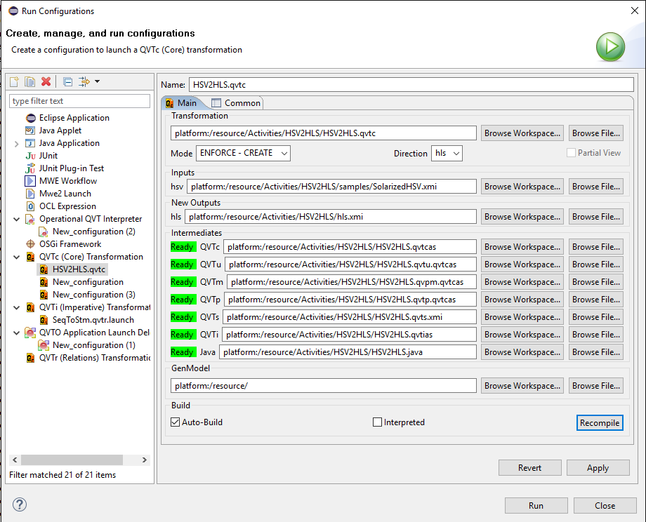Click the scroll right arrow in tree panel
The width and height of the screenshot is (646, 522).
tap(145, 460)
